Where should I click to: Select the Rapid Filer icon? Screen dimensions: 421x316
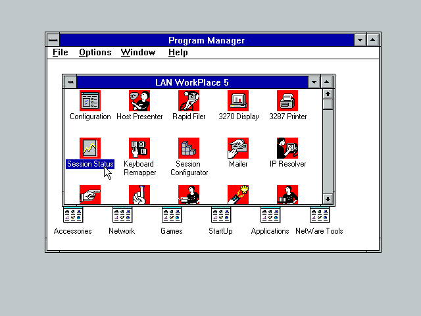(x=189, y=101)
